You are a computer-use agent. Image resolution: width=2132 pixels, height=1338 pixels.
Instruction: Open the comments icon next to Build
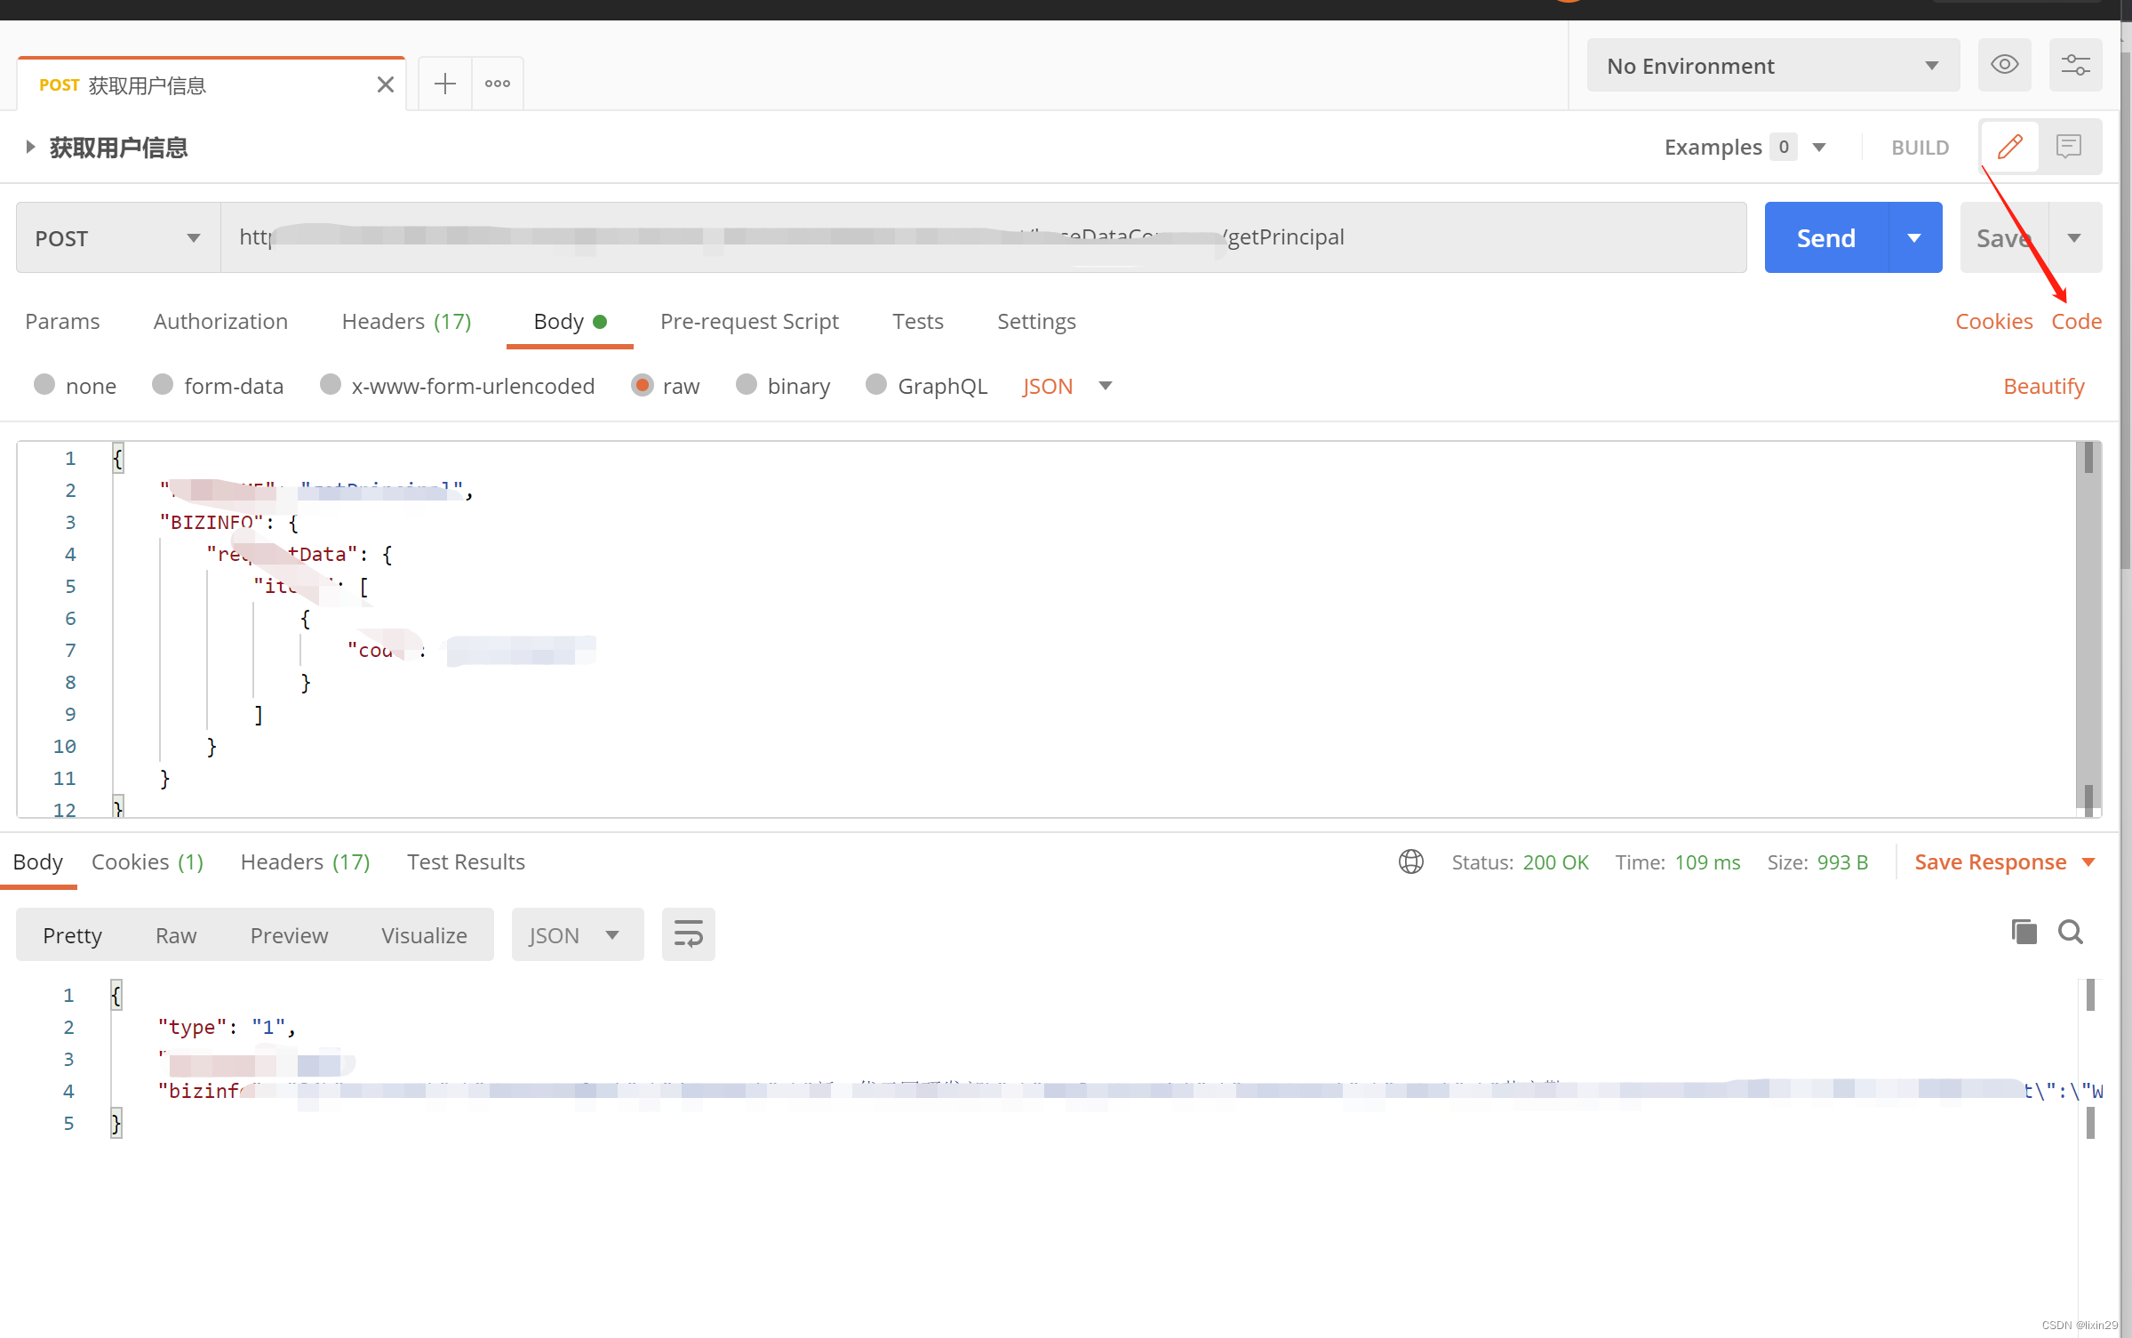coord(2068,147)
